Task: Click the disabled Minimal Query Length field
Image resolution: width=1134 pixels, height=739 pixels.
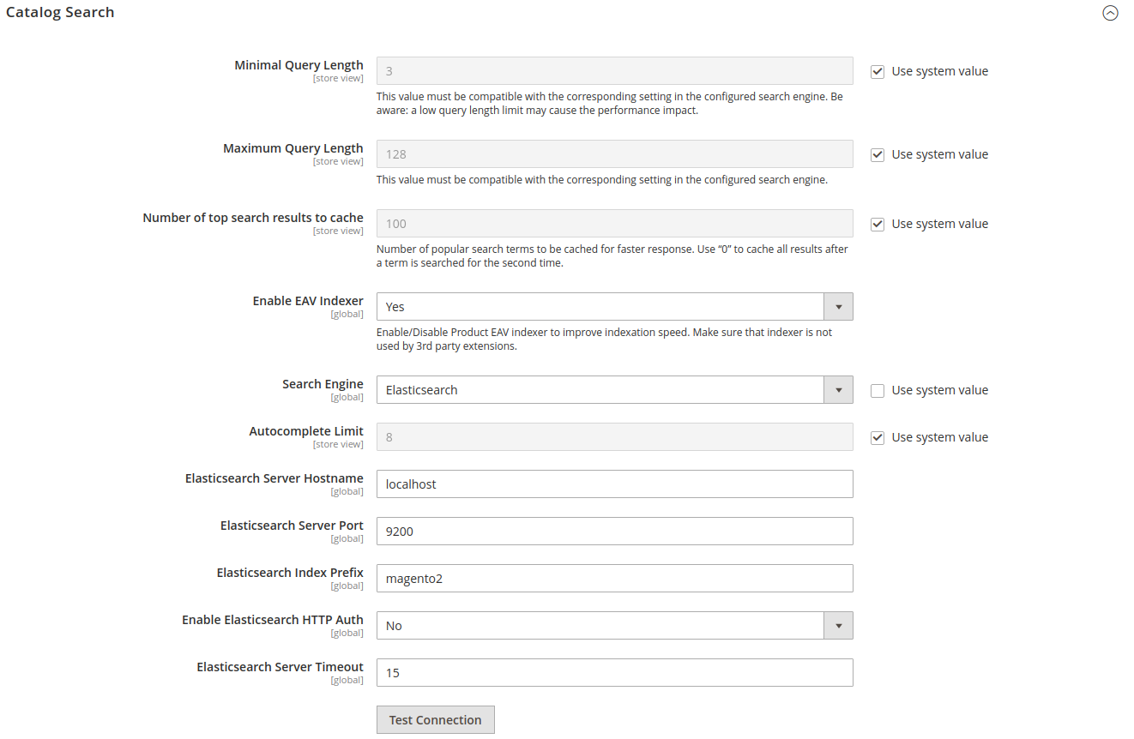Action: point(614,71)
